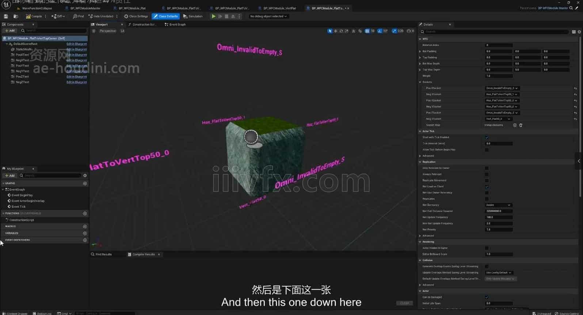Open the Pos XSocket dropdown
583x315 pixels.
pyautogui.click(x=502, y=88)
